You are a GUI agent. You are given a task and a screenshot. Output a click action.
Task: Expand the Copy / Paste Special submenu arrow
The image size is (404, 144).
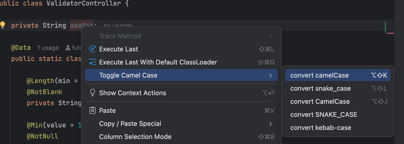click(x=270, y=124)
